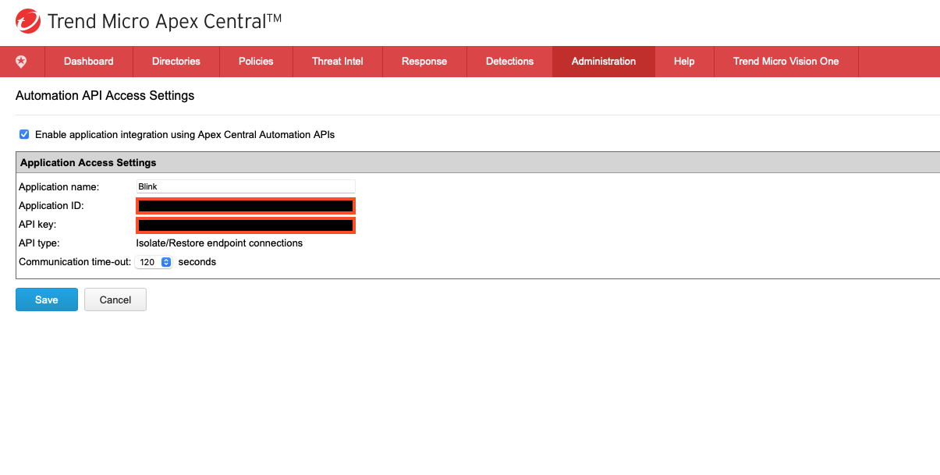Click the 'Application Access Settings' header
This screenshot has height=475, width=940.
88,162
